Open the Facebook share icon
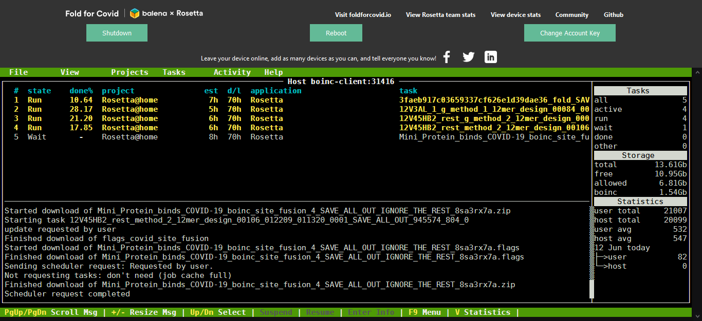Viewport: 702px width, 321px height. [x=447, y=57]
